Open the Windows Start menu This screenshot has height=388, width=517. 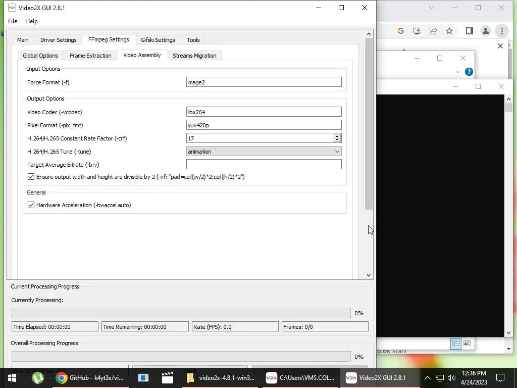(12, 378)
